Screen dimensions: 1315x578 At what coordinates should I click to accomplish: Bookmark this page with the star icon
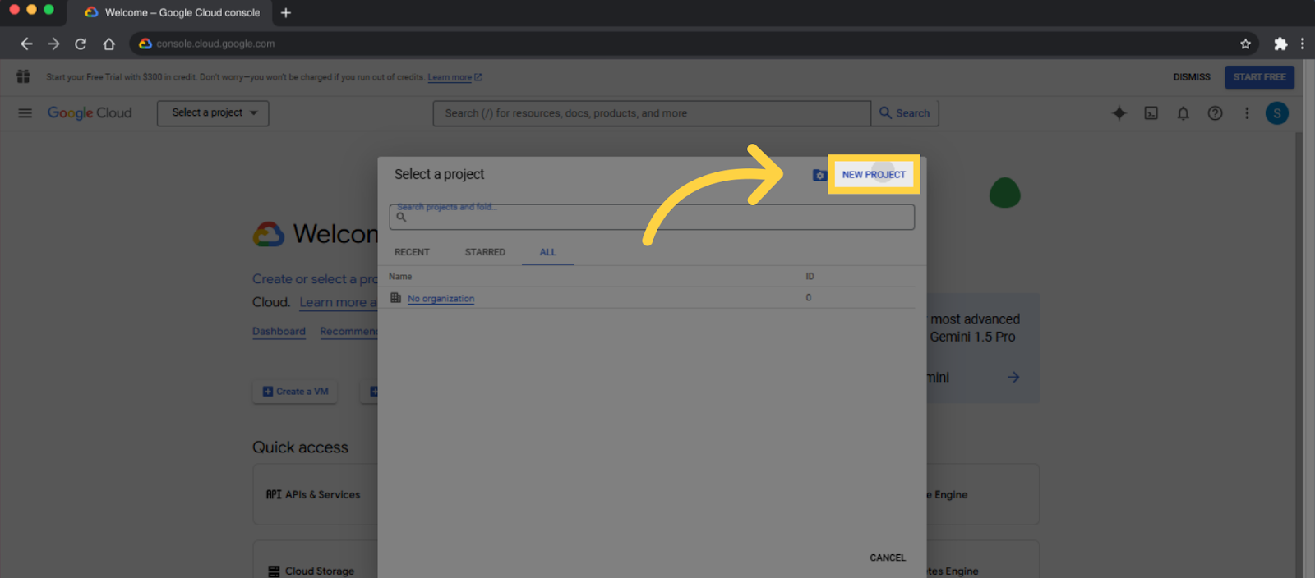[x=1245, y=44]
